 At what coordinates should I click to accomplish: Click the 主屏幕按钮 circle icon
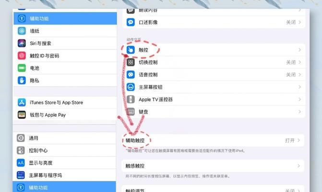(131, 87)
